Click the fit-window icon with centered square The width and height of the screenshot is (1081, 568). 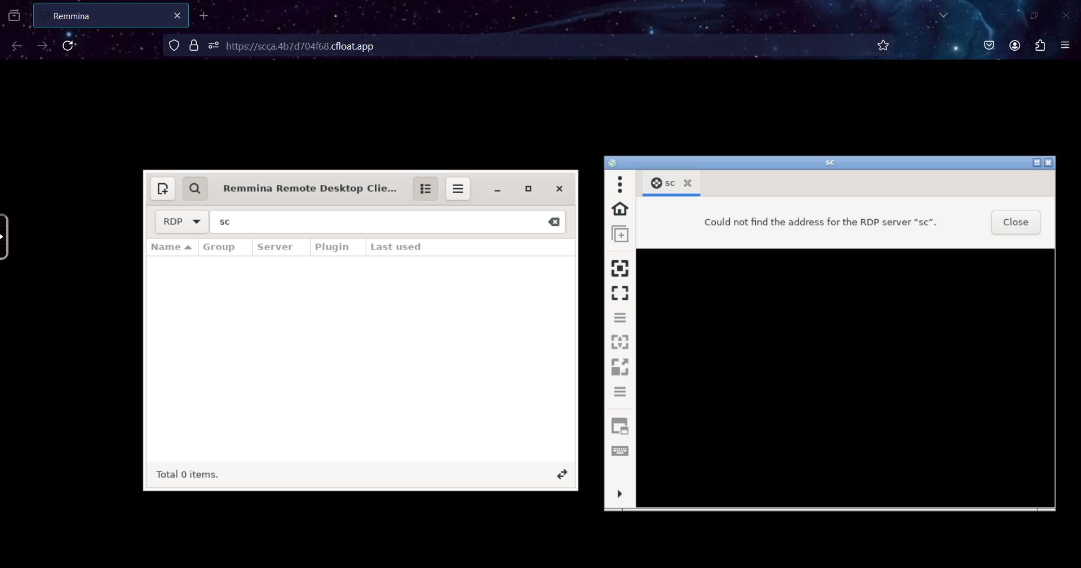coord(620,268)
